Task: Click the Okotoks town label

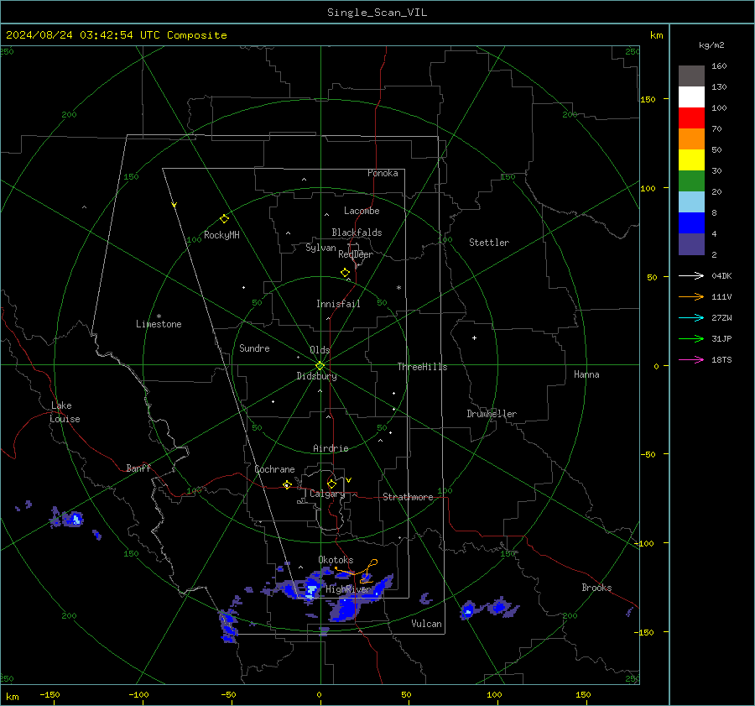Action: tap(336, 560)
